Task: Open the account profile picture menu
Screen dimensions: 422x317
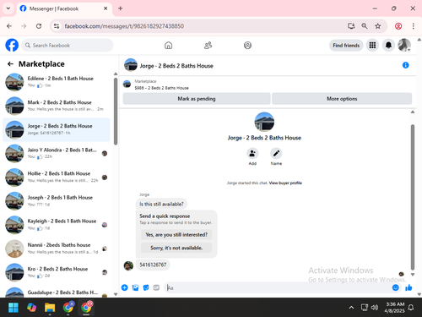Action: 404,45
